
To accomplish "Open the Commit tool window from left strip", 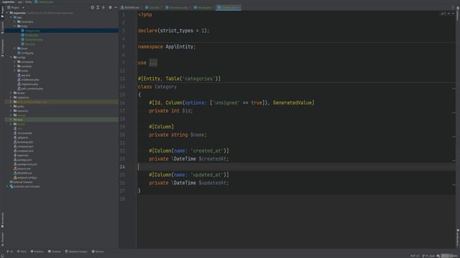I will 2,27.
